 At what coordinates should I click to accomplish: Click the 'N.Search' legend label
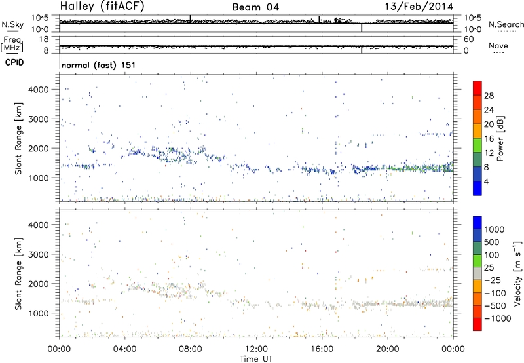(x=506, y=24)
